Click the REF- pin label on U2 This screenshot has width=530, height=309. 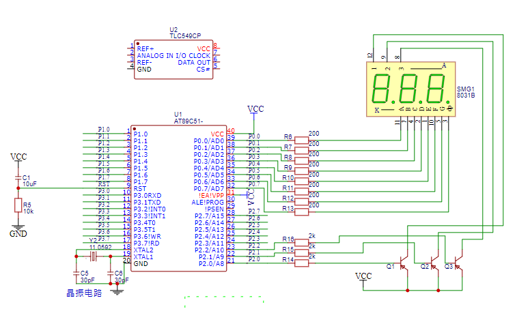coord(144,63)
